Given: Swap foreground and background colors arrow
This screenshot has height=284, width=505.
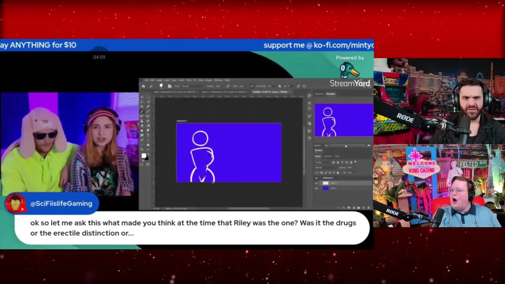Looking at the screenshot, I should tap(148, 154).
